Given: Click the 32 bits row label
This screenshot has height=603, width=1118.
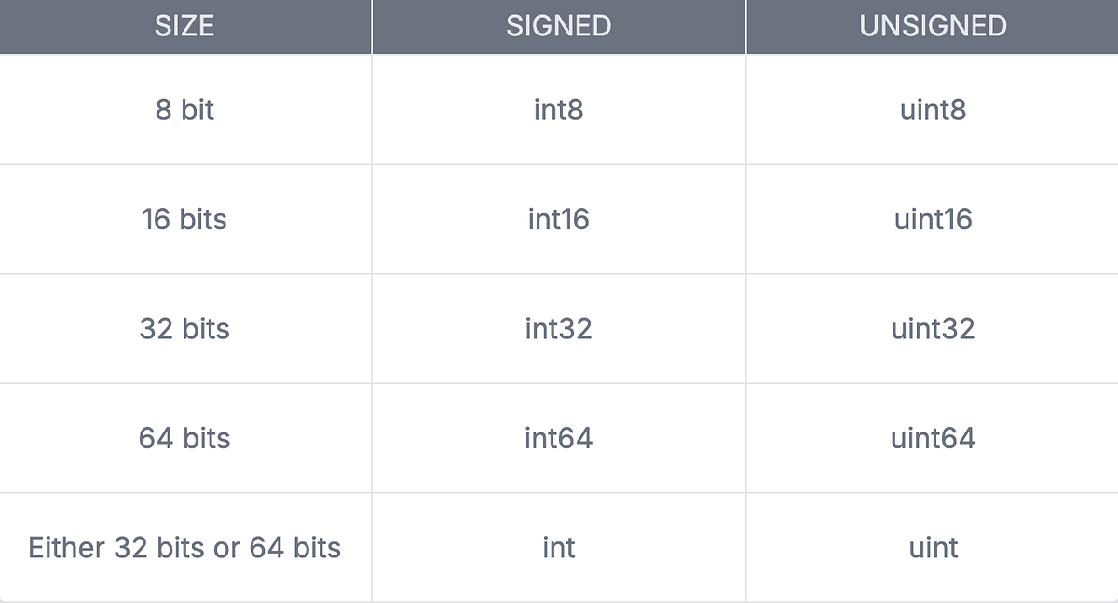Looking at the screenshot, I should [184, 328].
